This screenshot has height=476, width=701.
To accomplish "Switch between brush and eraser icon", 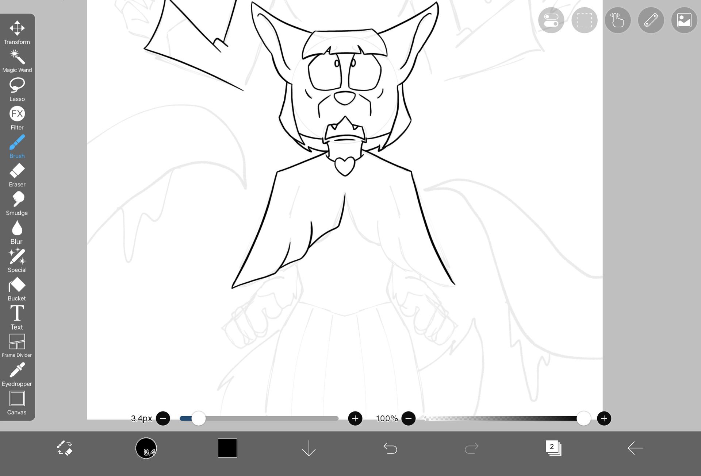I will 65,448.
